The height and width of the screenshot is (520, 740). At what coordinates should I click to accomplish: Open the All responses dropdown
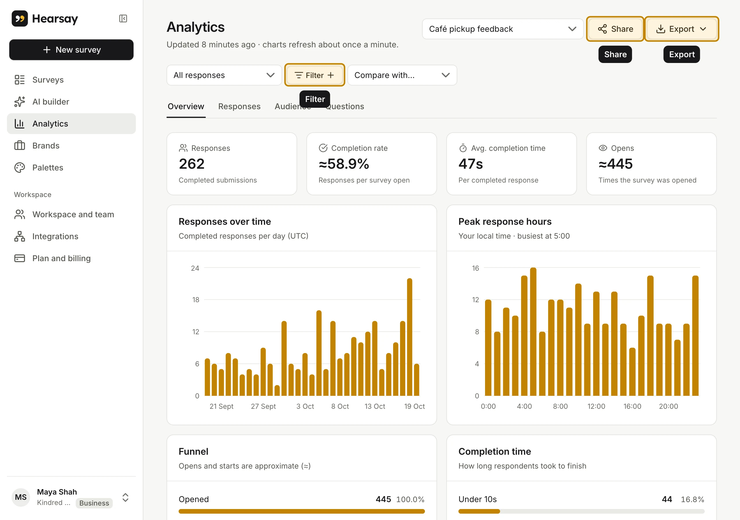pyautogui.click(x=224, y=75)
